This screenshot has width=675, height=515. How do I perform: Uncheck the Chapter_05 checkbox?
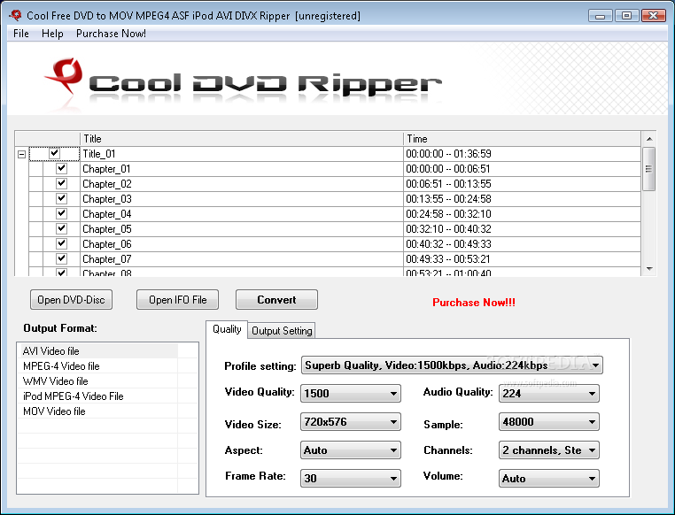pyautogui.click(x=61, y=228)
